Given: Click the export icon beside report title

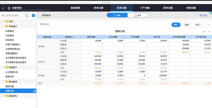Looking at the screenshot, I should point(204,32).
